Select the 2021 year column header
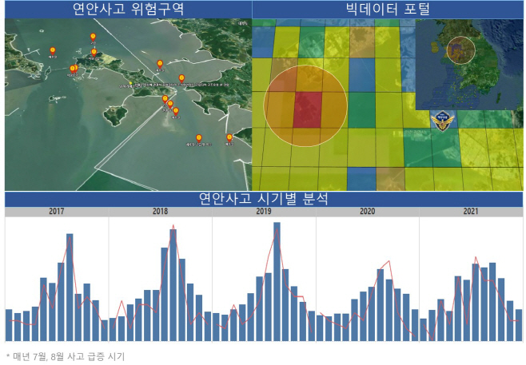Image resolution: width=526 pixels, height=365 pixels. (x=472, y=212)
